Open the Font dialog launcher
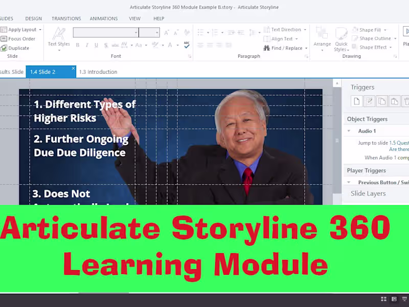Screen dimensions: 409x307 tap(190, 56)
